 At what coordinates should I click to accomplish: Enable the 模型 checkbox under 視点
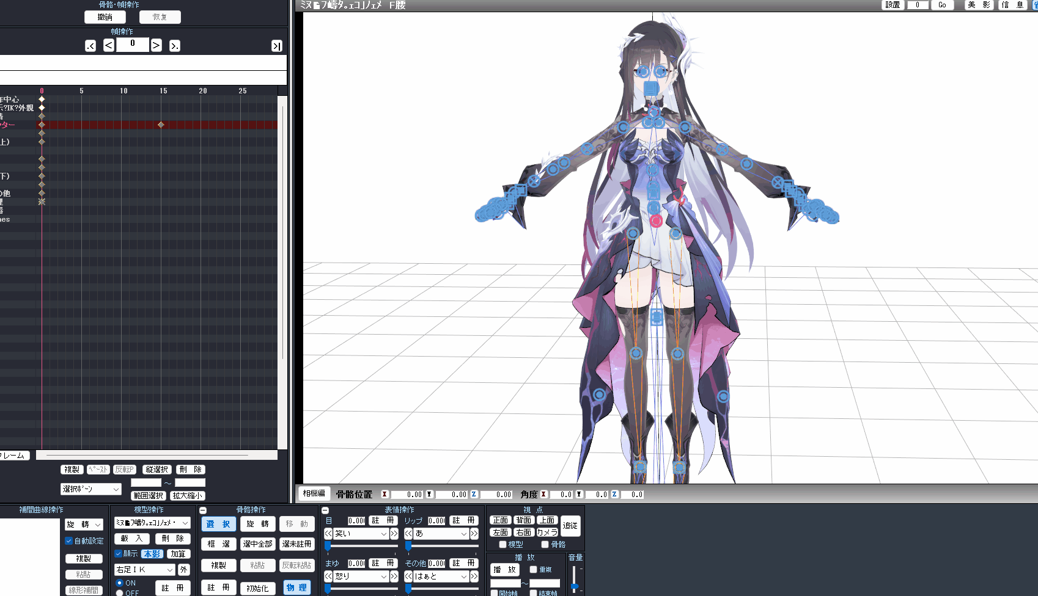502,545
